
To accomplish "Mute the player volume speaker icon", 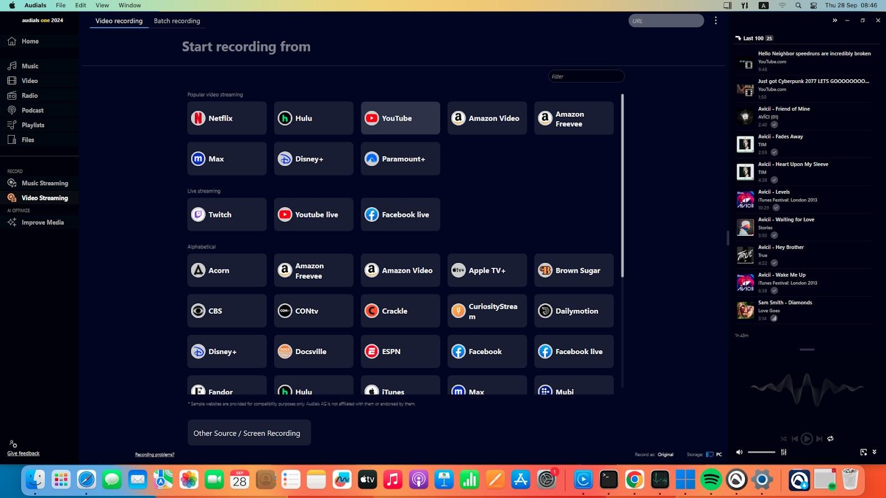I will [739, 452].
